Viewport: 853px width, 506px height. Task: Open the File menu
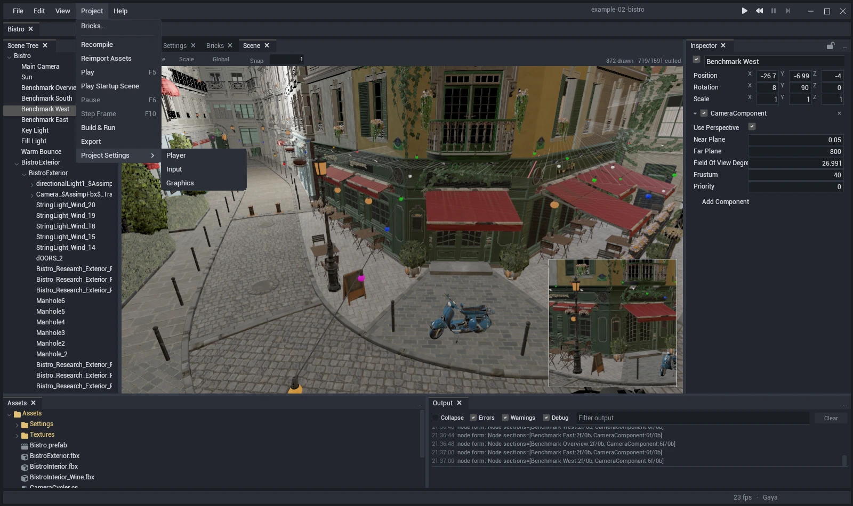18,11
